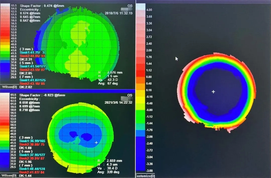Click the radius value 2.659 mm
The image size is (271, 178).
click(114, 161)
